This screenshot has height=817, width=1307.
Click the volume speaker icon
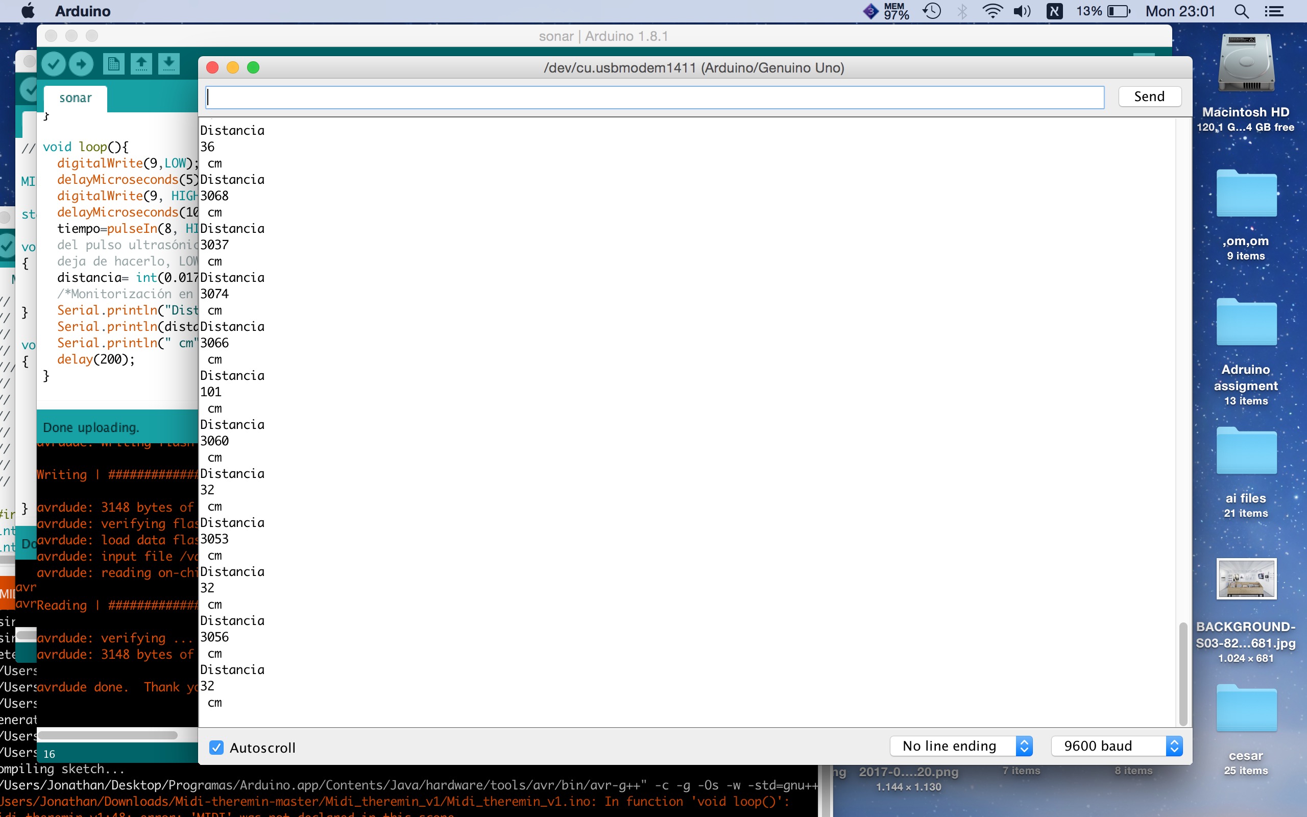coord(1023,11)
